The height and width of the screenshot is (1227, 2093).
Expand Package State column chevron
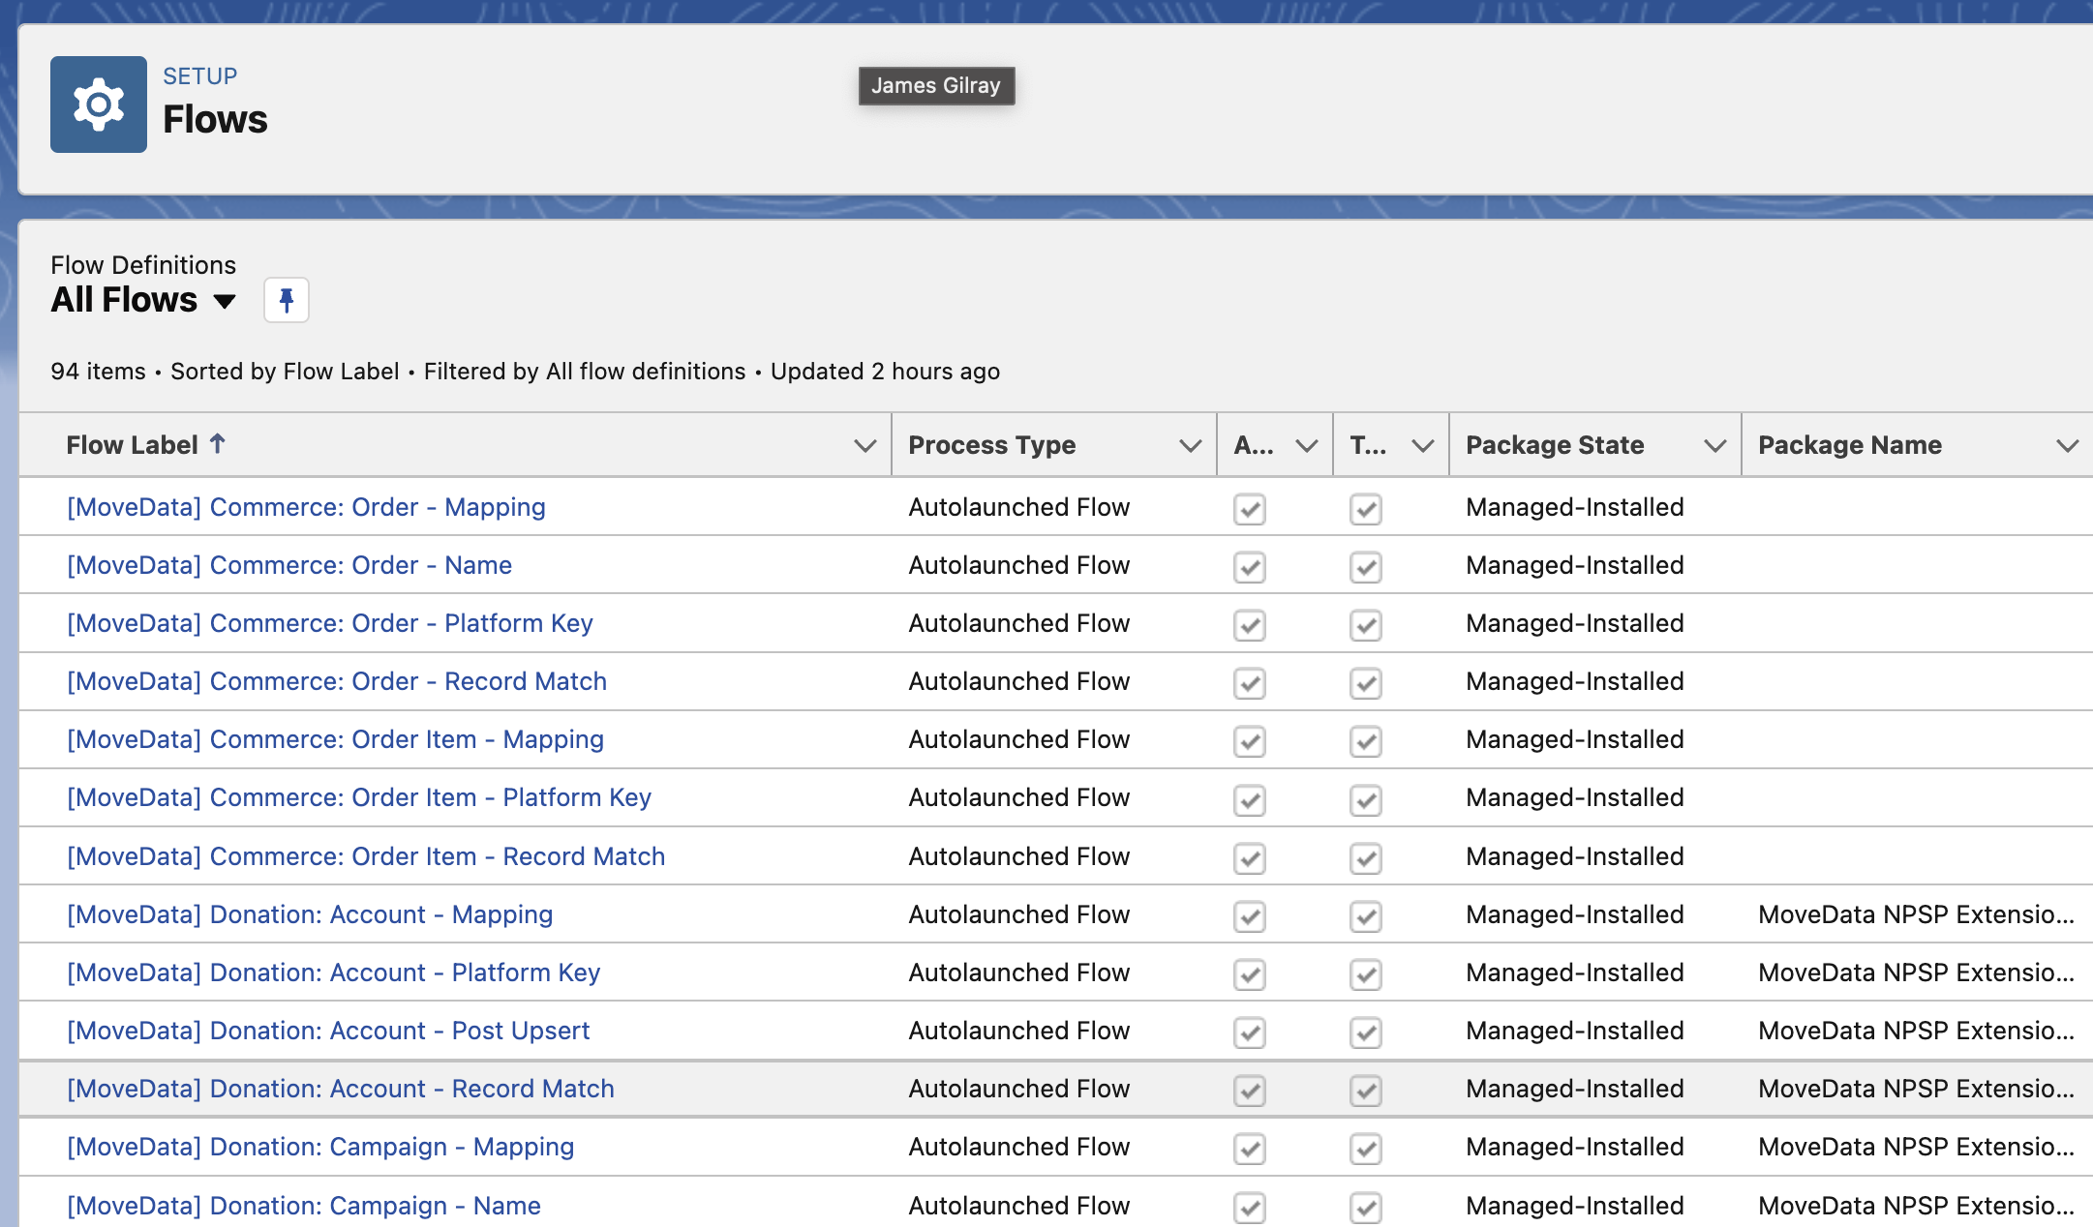click(1714, 445)
